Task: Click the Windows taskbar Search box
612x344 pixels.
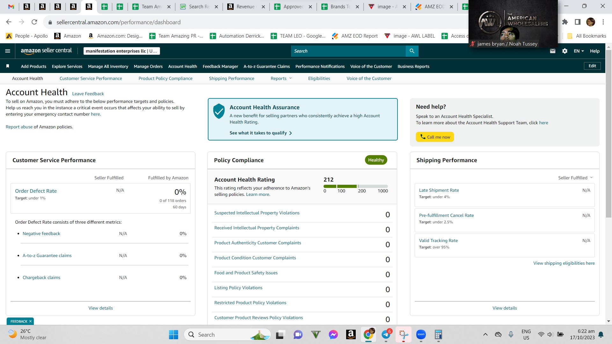Action: [227, 335]
